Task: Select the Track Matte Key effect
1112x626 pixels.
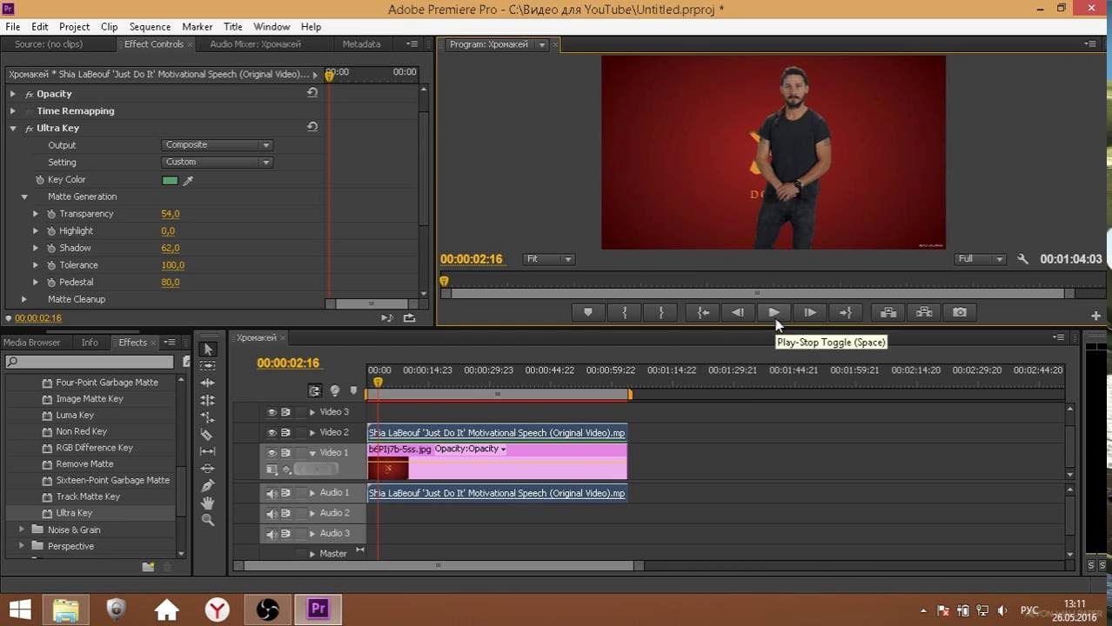Action: (88, 496)
